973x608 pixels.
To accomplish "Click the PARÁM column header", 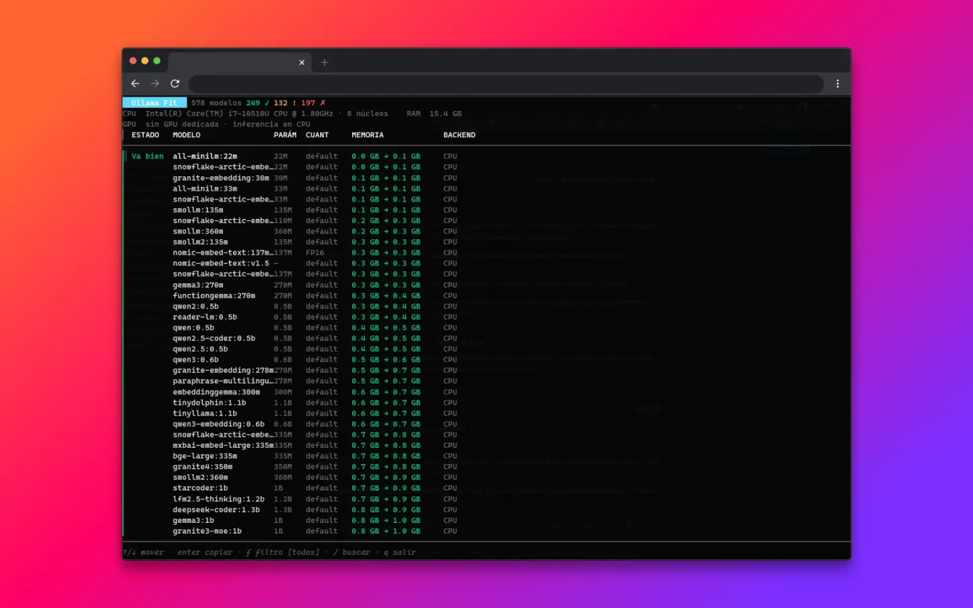I will click(285, 135).
